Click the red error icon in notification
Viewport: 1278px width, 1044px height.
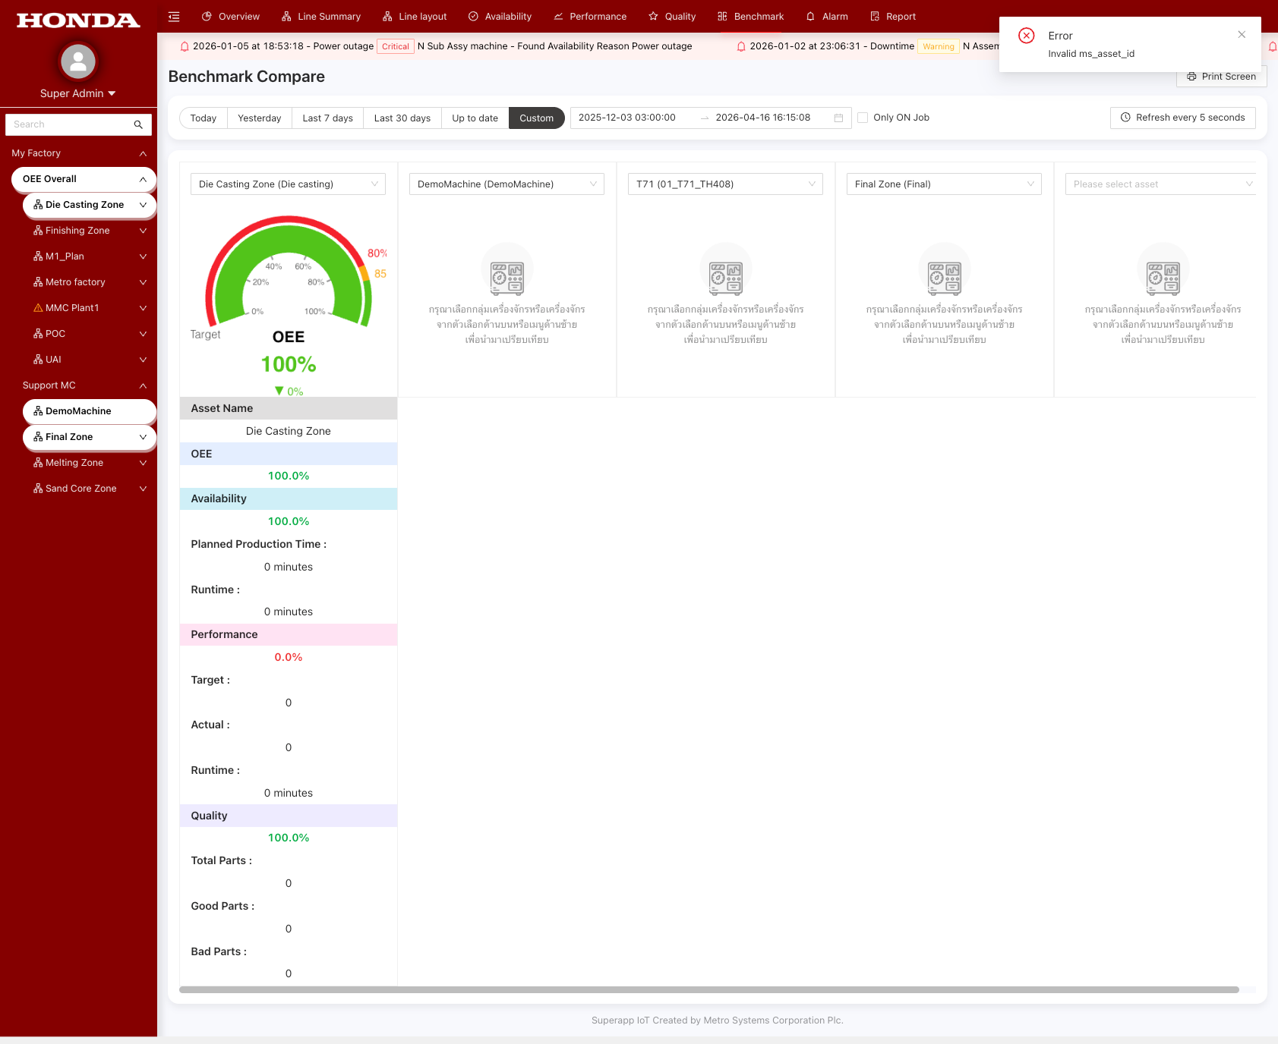tap(1026, 36)
